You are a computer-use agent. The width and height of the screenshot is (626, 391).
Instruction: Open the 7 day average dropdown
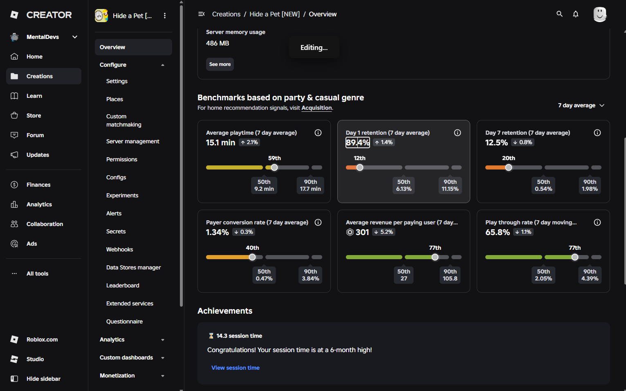click(581, 105)
